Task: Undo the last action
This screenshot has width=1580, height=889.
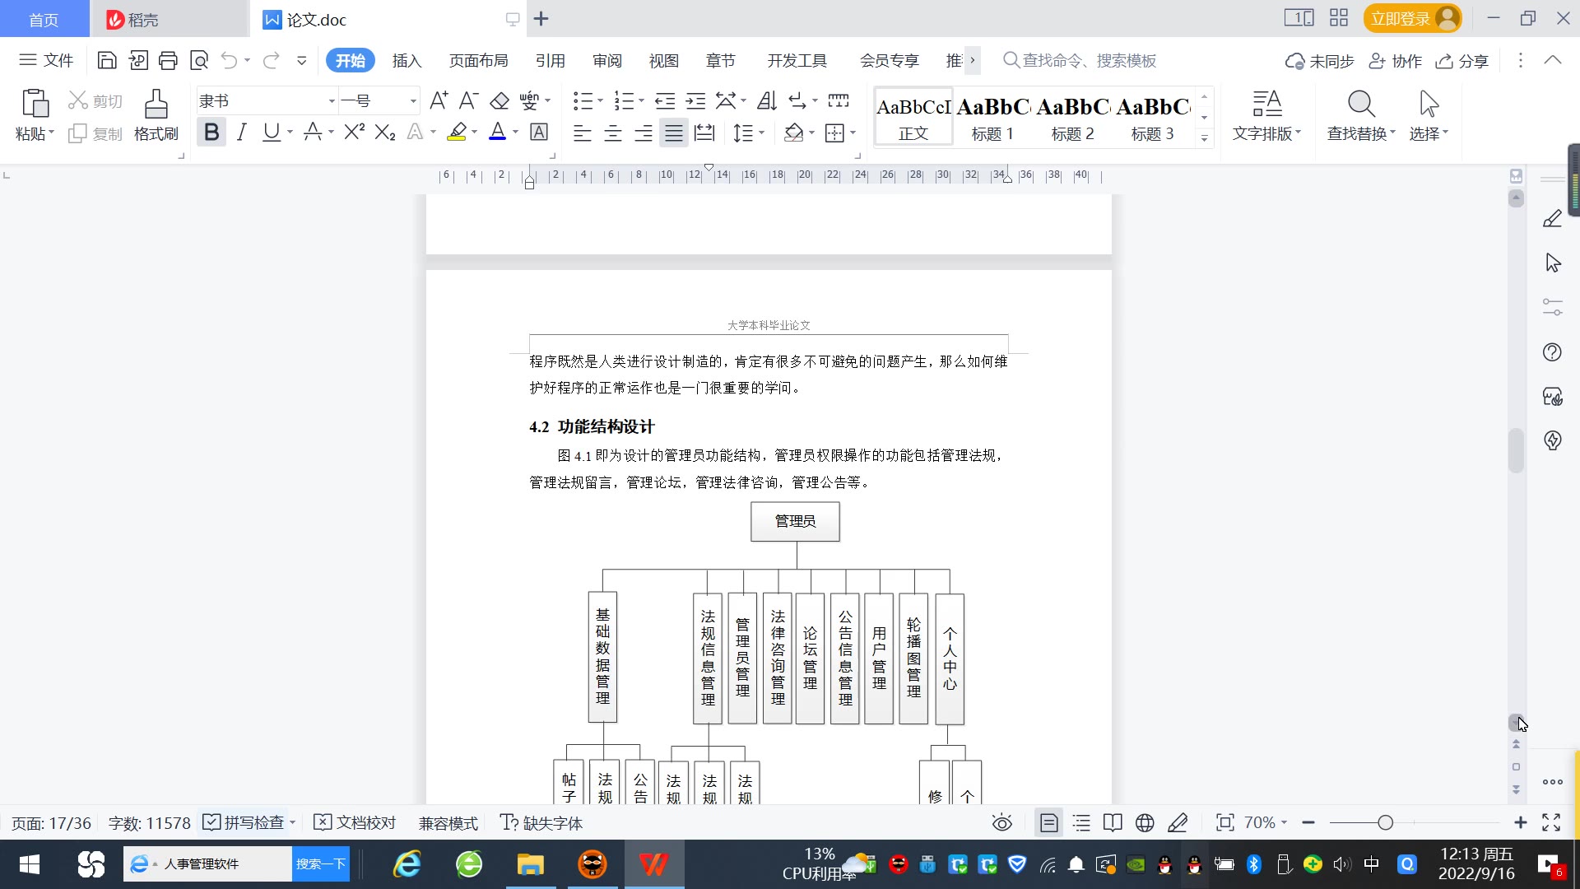Action: (229, 60)
